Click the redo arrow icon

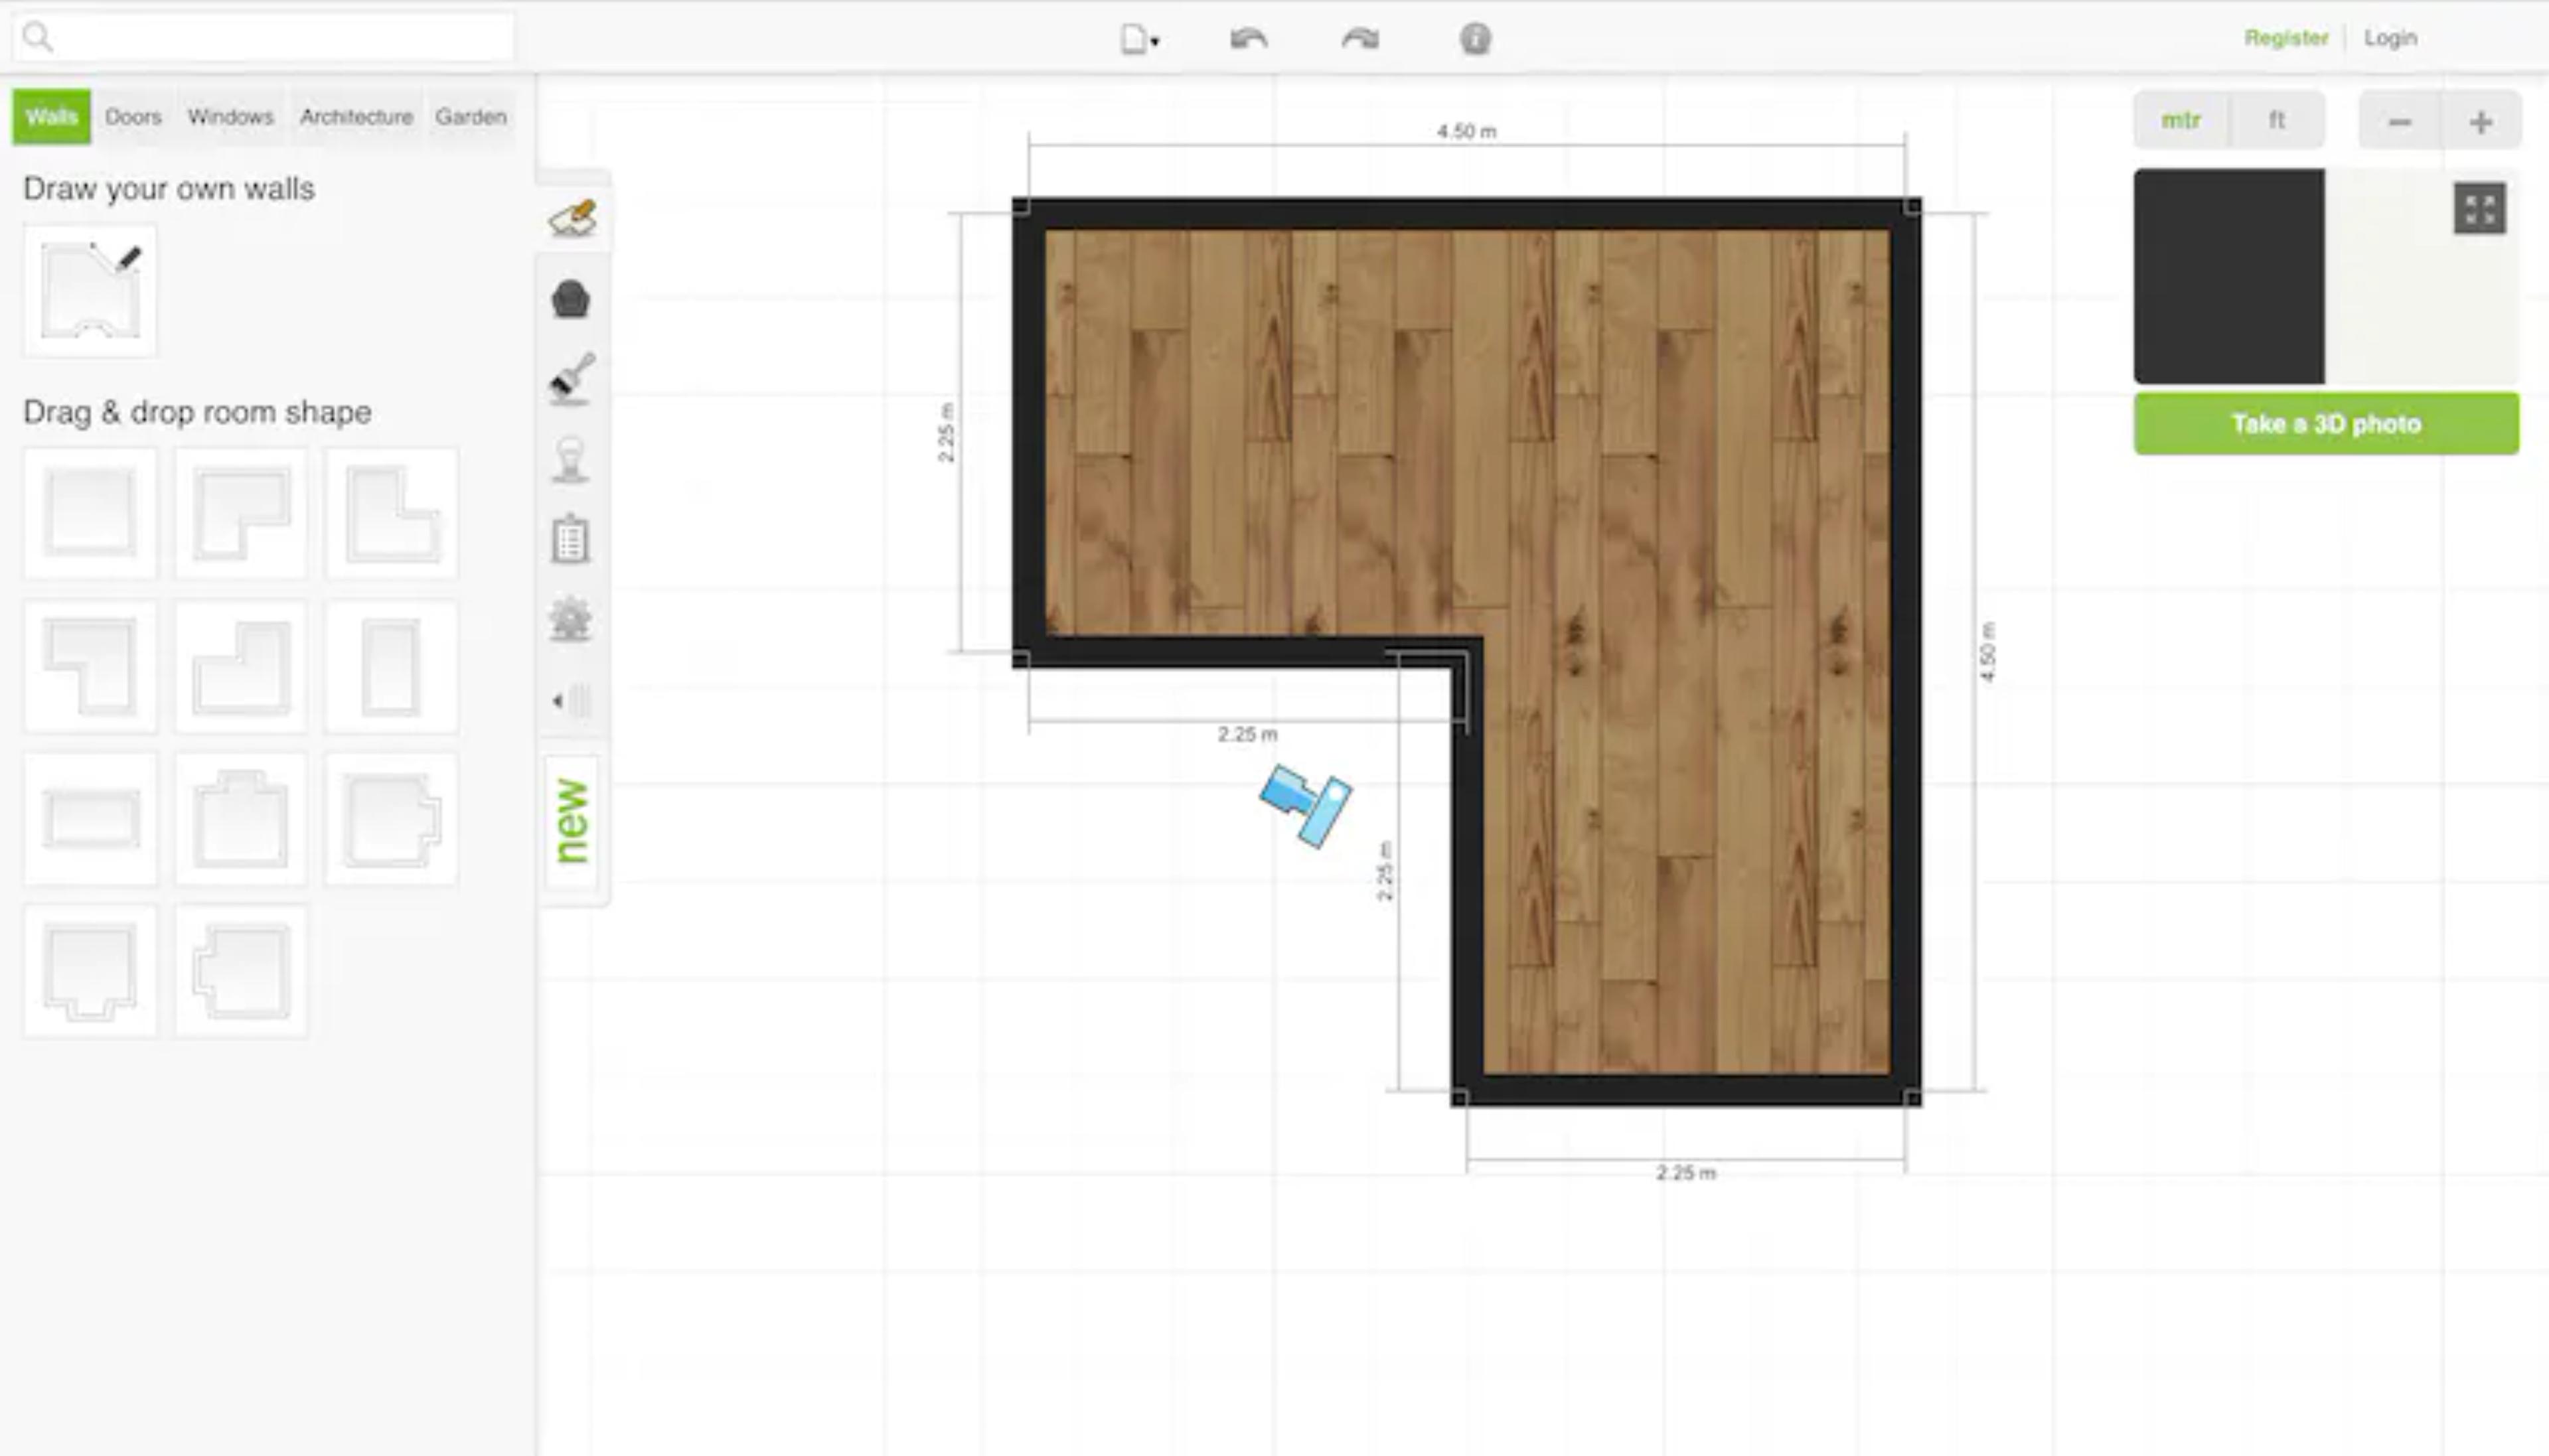coord(1360,39)
